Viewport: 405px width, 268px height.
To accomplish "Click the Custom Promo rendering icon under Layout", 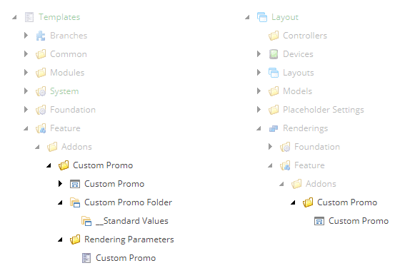I will coord(319,221).
